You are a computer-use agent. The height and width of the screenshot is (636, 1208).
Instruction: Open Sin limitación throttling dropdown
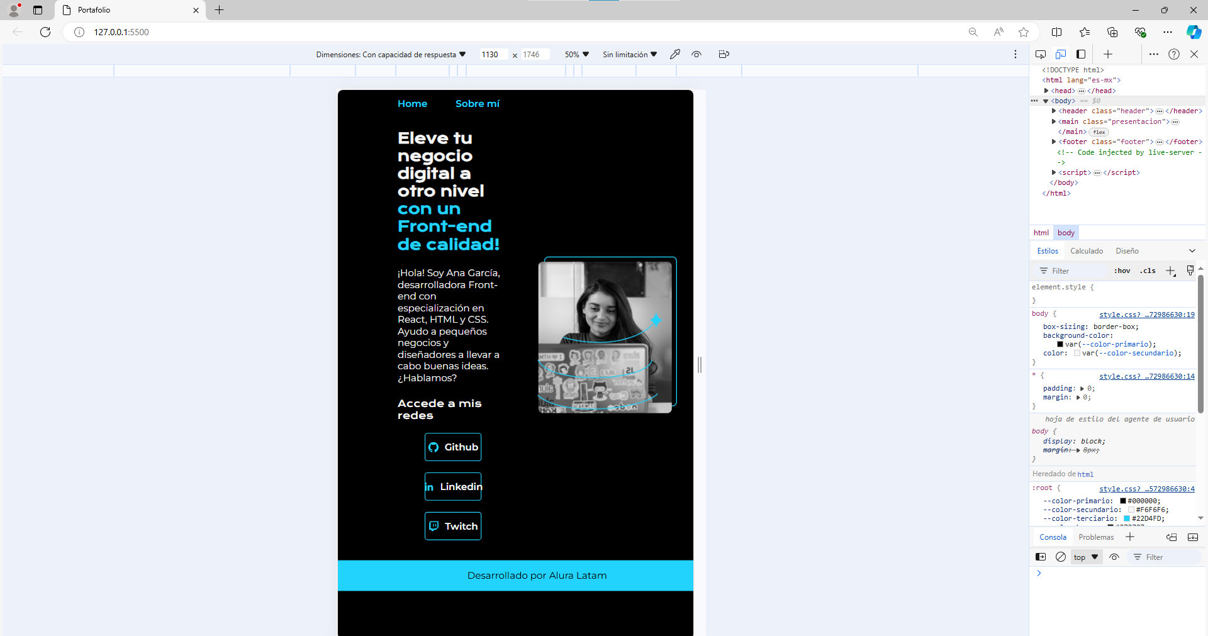click(630, 55)
